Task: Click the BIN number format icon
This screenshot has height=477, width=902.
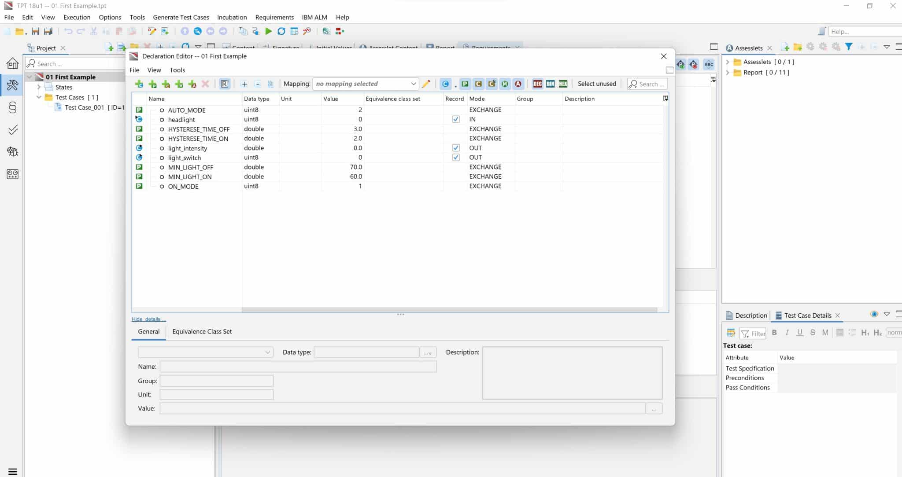Action: pyautogui.click(x=550, y=84)
